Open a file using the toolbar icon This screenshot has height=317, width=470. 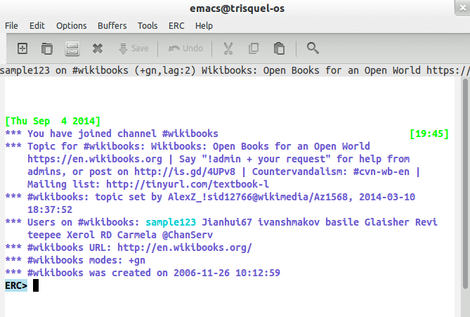[47, 48]
